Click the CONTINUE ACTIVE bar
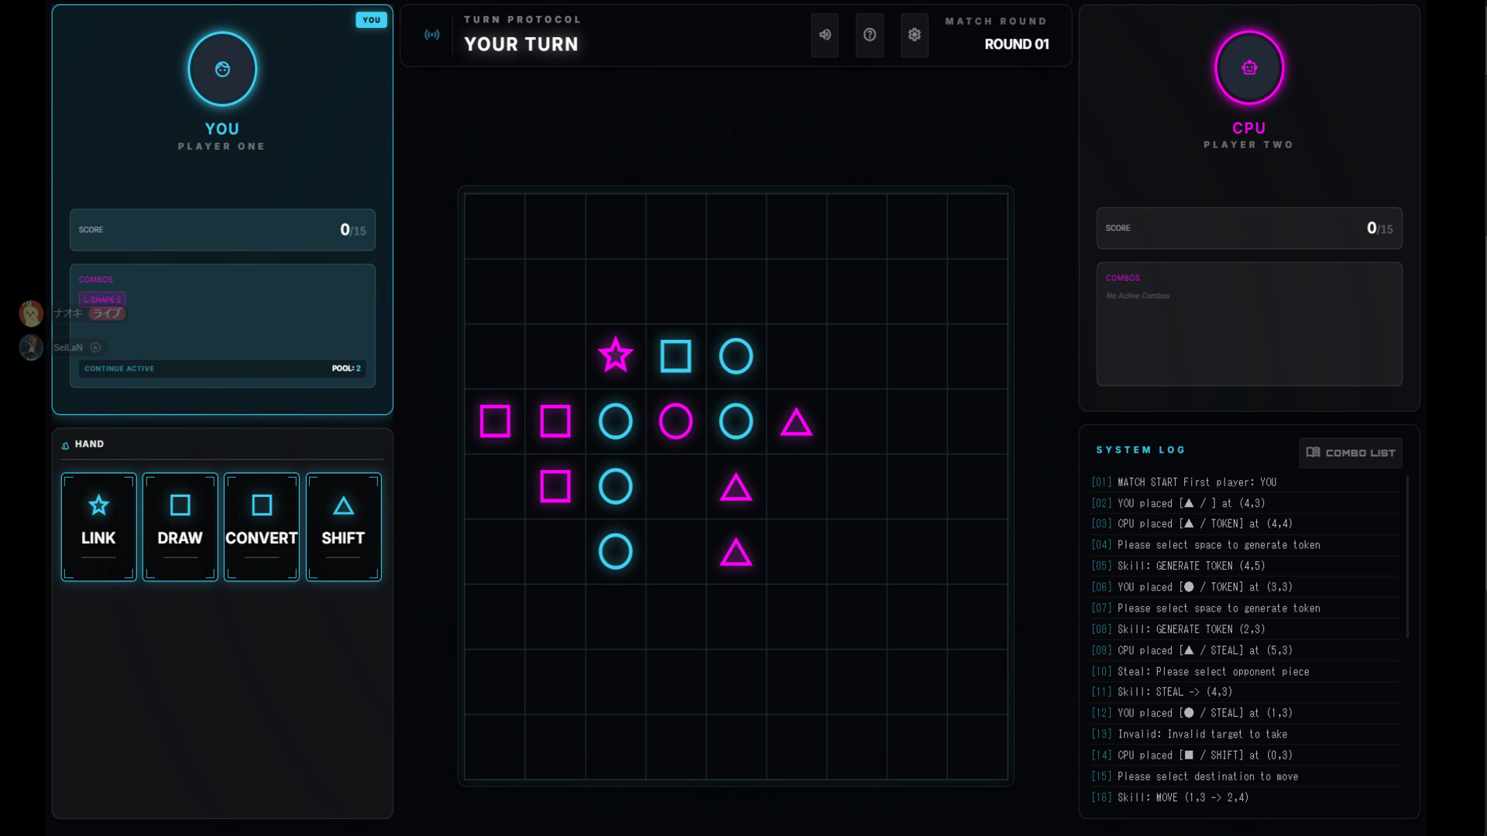The width and height of the screenshot is (1487, 836). (222, 368)
